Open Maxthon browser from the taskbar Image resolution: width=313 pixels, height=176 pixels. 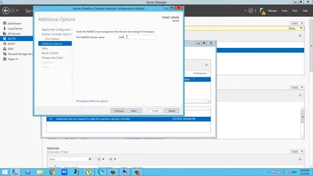[x=64, y=172]
